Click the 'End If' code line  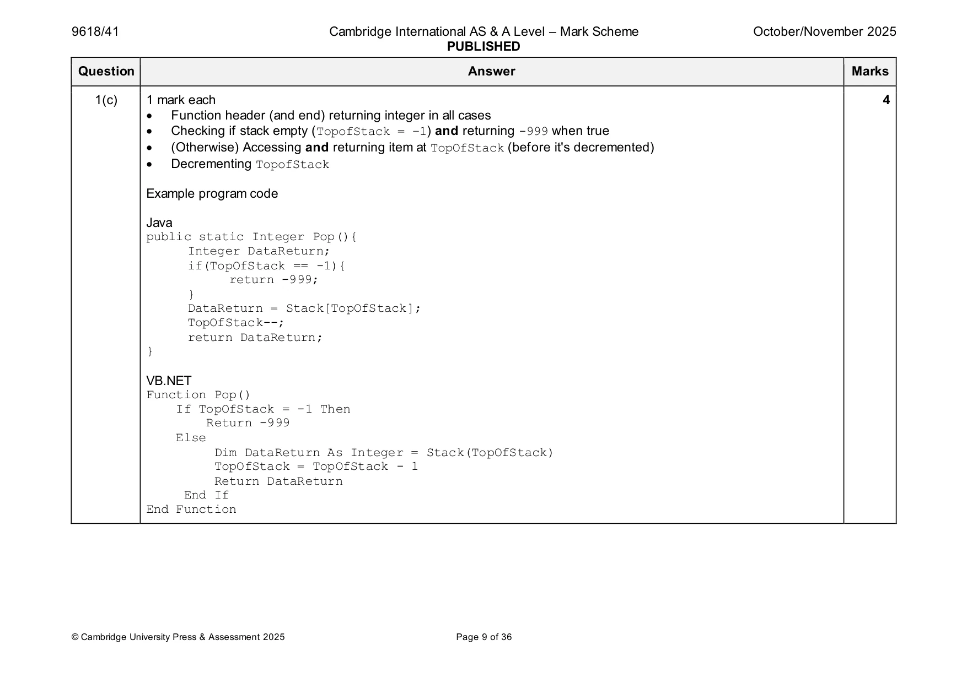tap(206, 495)
